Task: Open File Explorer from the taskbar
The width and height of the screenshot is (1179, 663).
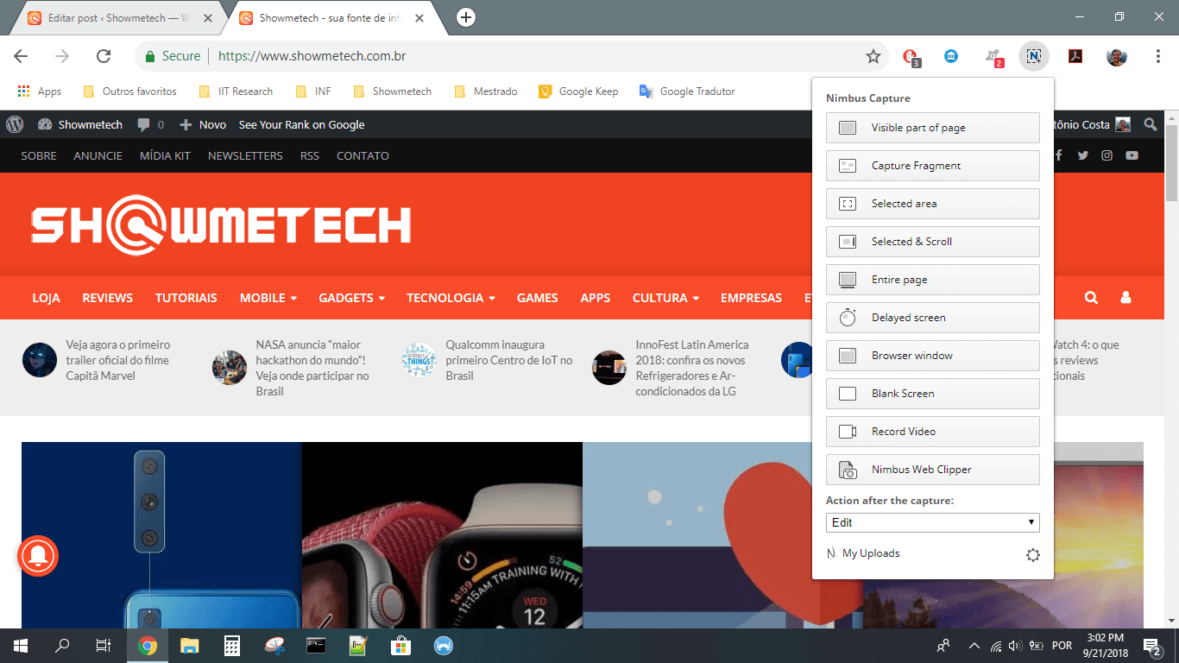Action: 190,645
